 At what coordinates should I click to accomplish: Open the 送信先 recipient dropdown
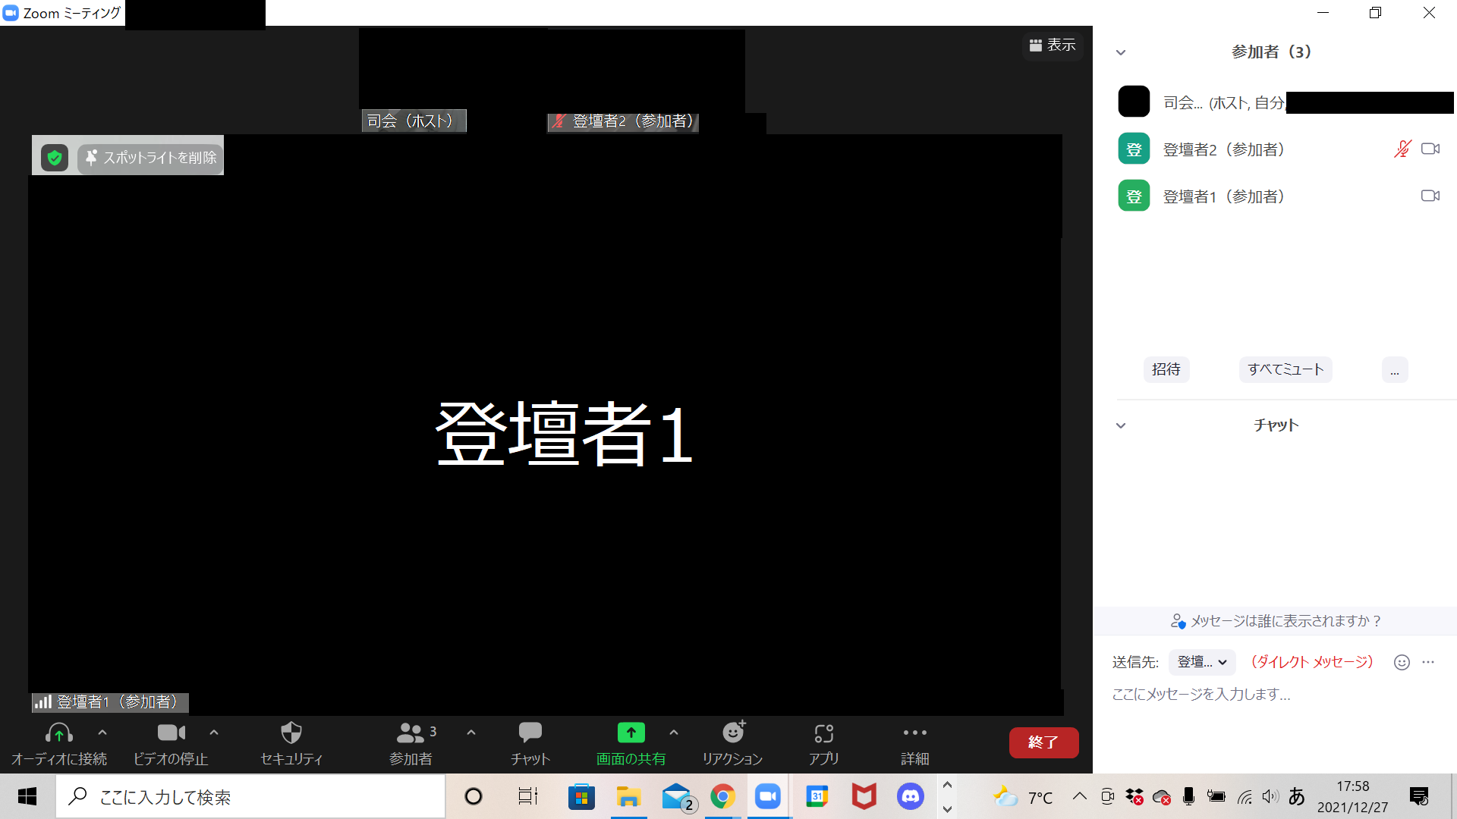click(1202, 662)
